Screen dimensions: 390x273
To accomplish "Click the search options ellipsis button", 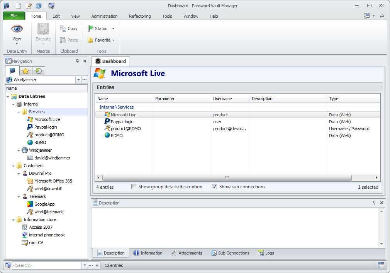I will (x=91, y=265).
